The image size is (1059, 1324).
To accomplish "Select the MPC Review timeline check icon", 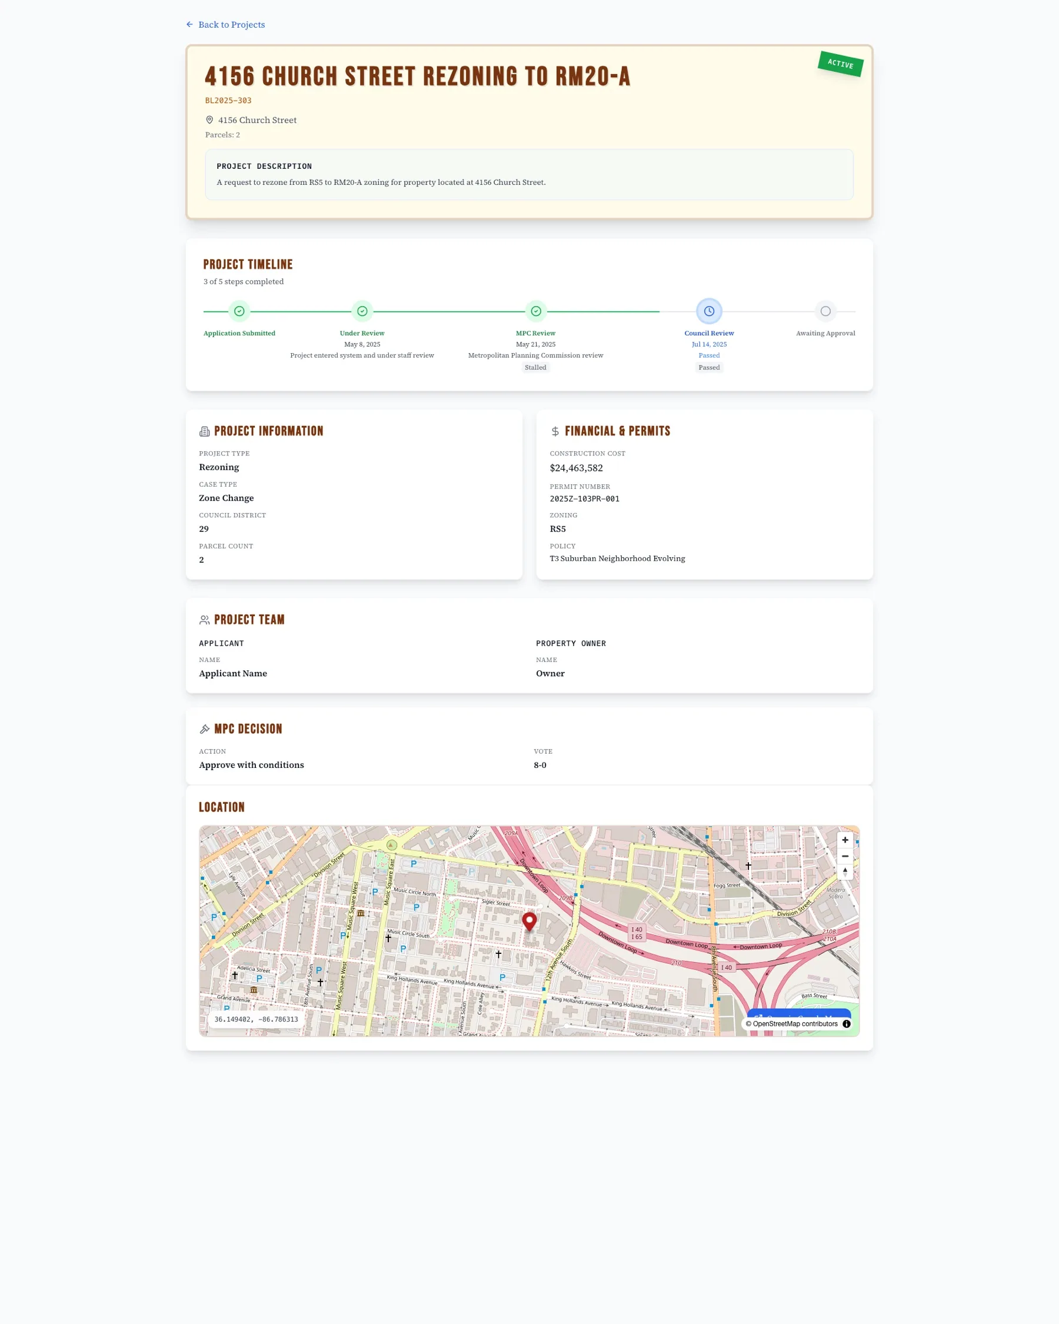I will pyautogui.click(x=536, y=311).
